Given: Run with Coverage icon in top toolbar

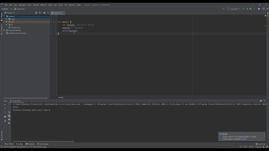Looking at the screenshot, I should (251, 9).
